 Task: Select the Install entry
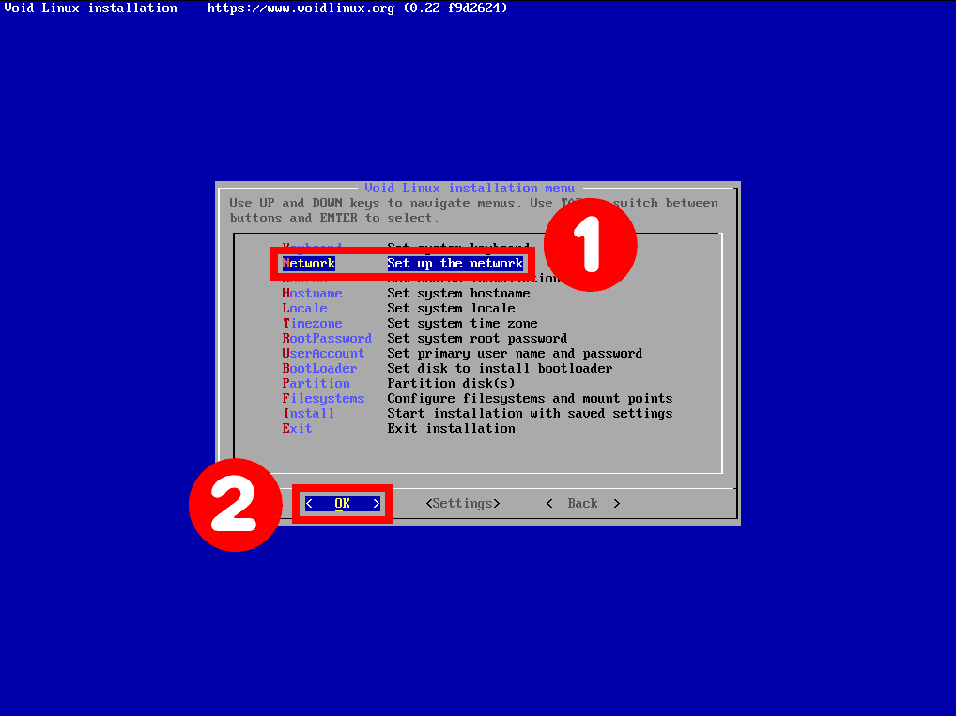(x=309, y=413)
